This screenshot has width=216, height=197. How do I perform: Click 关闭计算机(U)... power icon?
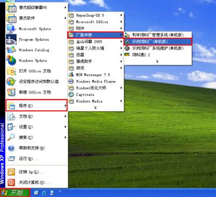[x=11, y=182]
